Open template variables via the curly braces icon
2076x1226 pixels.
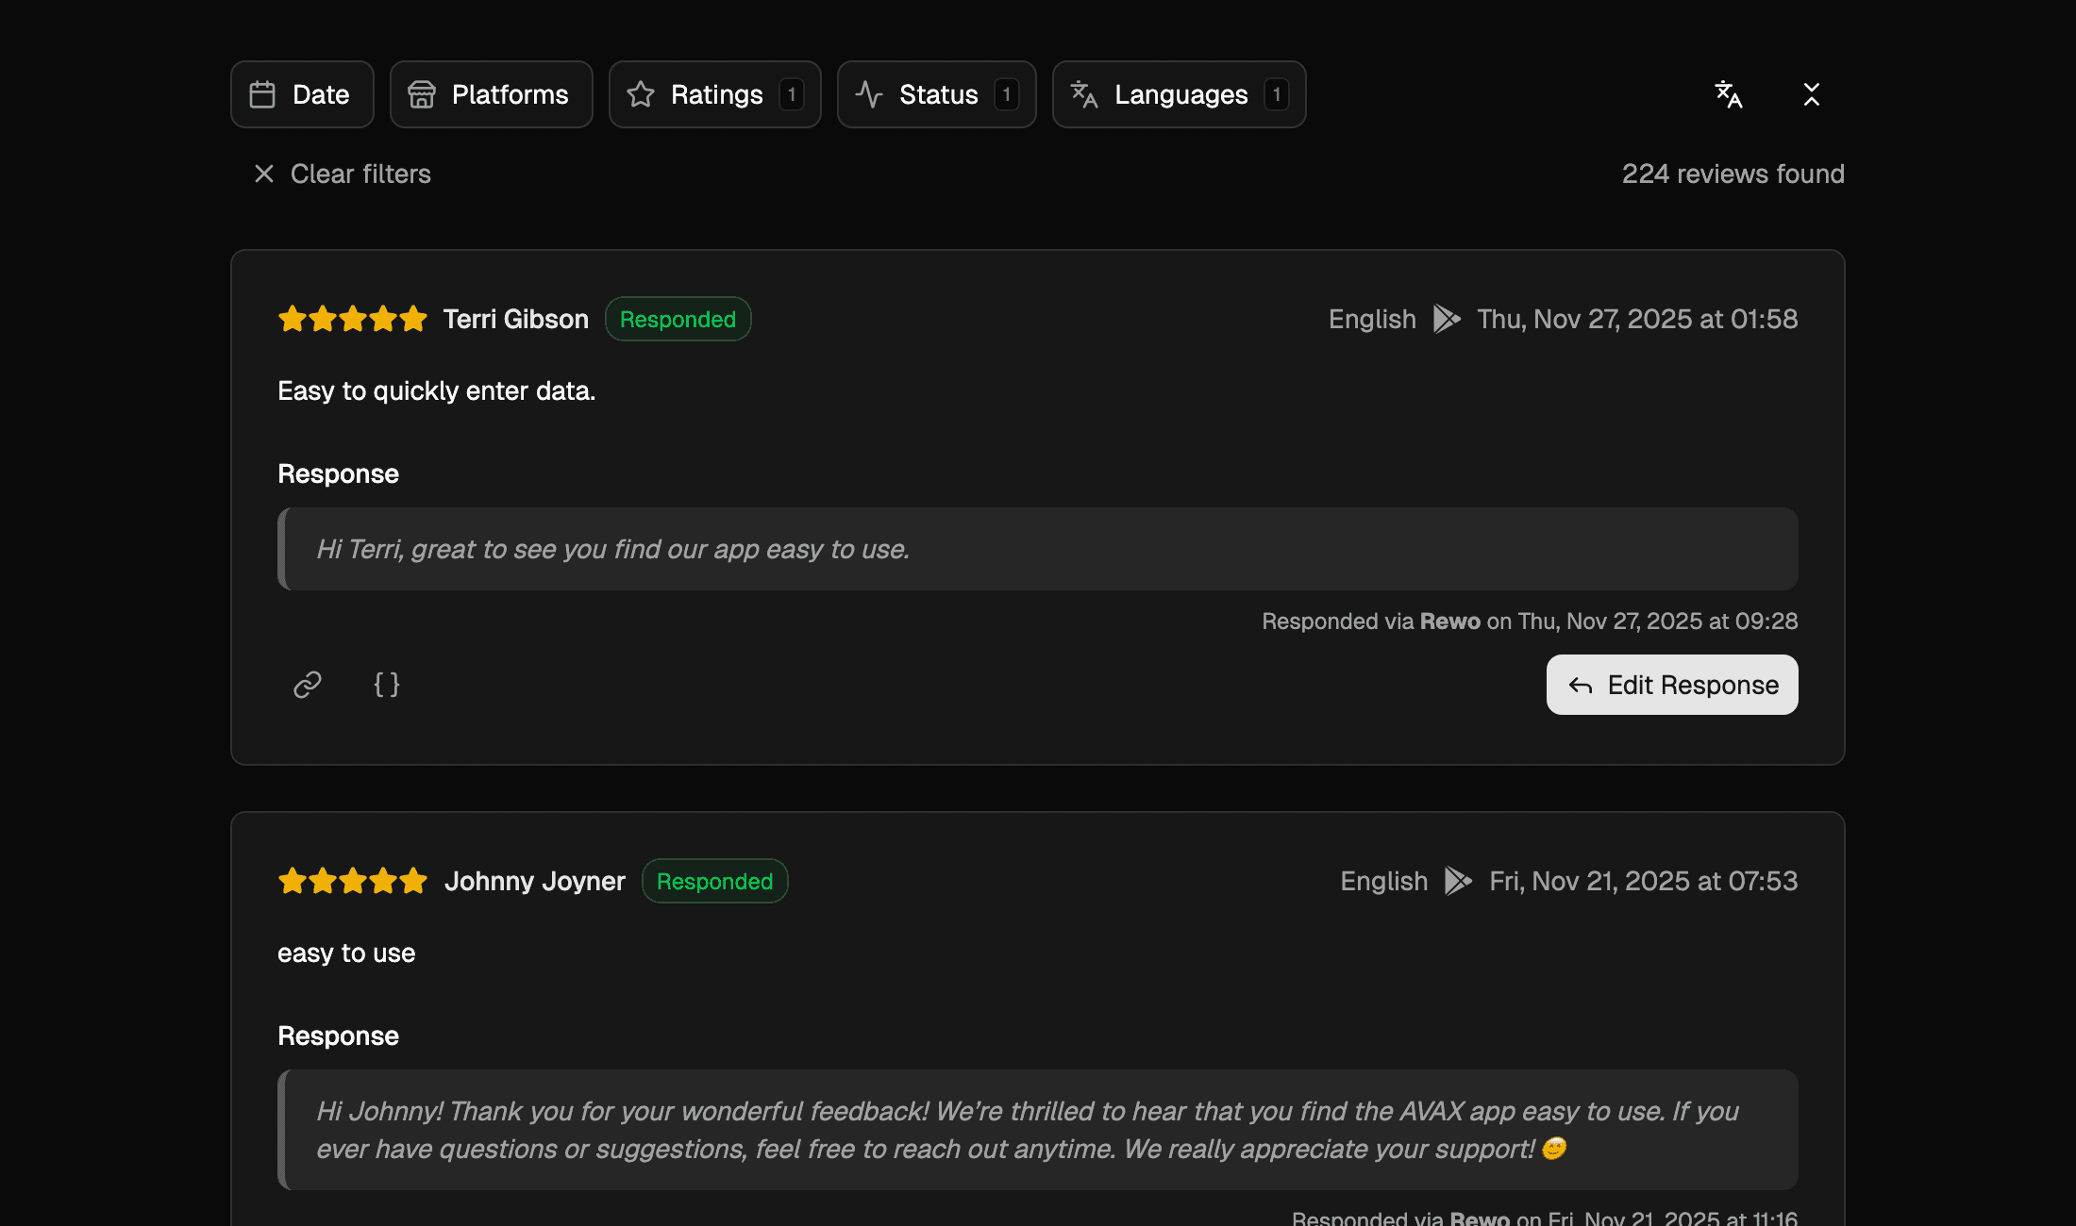(386, 685)
